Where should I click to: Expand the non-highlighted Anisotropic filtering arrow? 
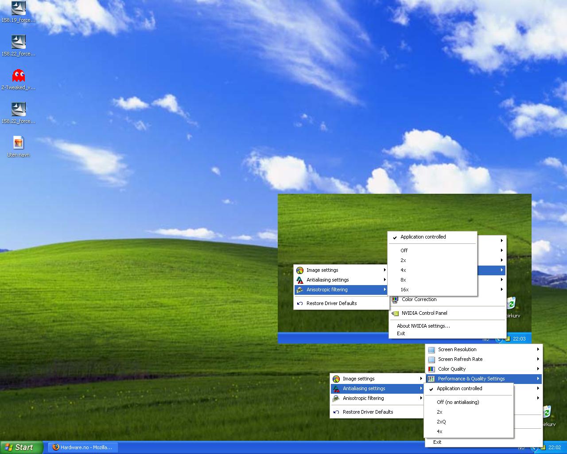pos(421,398)
